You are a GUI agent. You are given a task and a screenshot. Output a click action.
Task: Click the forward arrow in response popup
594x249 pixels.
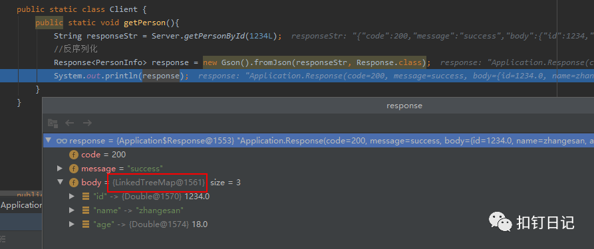point(88,123)
